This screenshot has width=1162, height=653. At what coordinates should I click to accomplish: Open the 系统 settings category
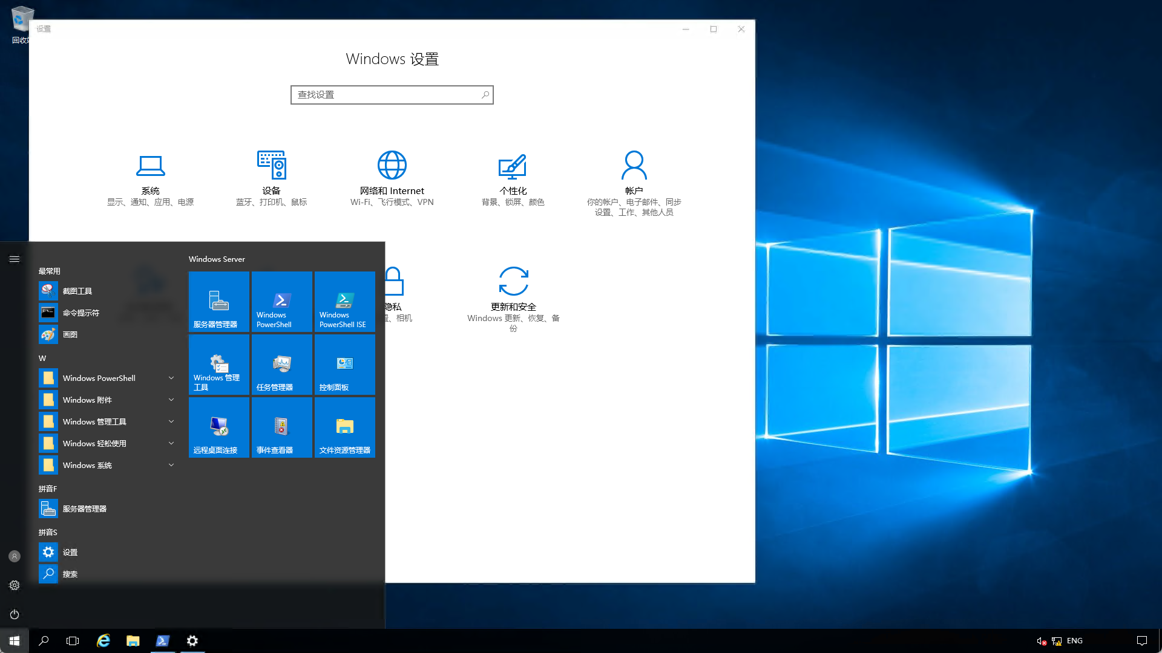[x=150, y=180]
